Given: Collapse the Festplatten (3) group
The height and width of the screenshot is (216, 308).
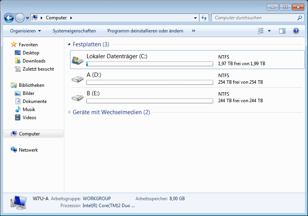Looking at the screenshot, I should pos(69,44).
